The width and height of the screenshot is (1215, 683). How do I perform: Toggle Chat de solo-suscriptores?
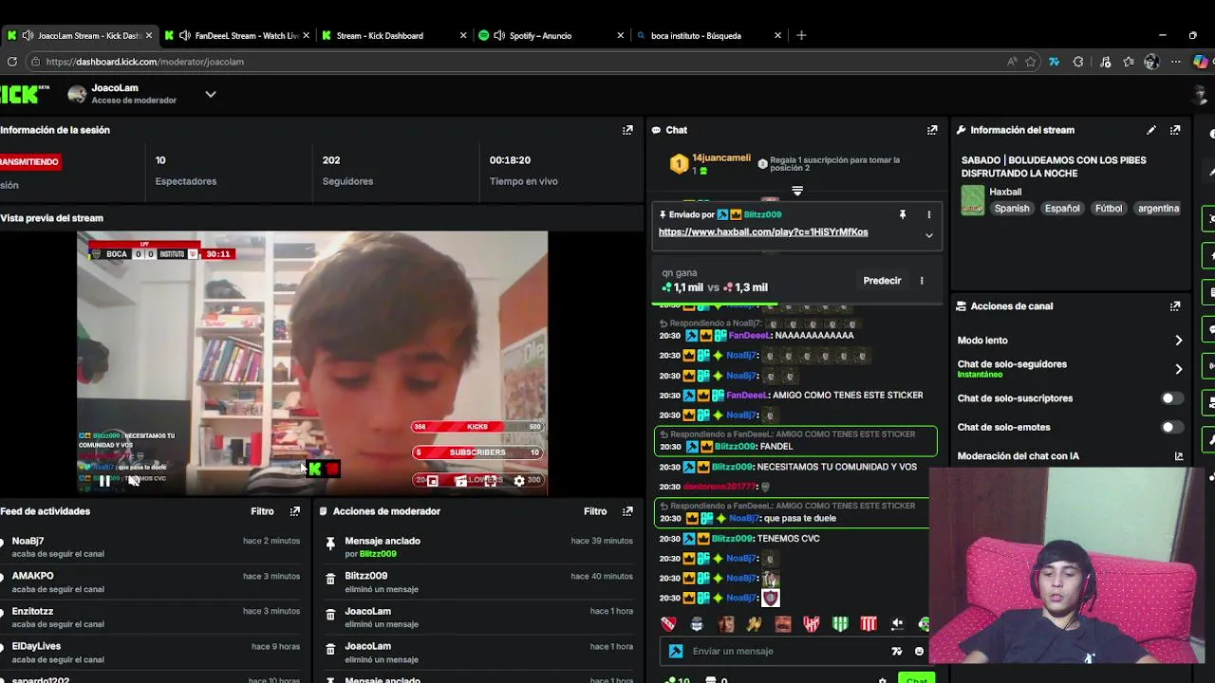point(1173,398)
